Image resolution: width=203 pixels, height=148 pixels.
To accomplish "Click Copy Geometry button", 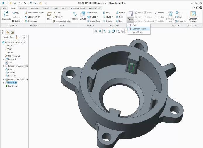I will pyautogui.click(x=34, y=17).
